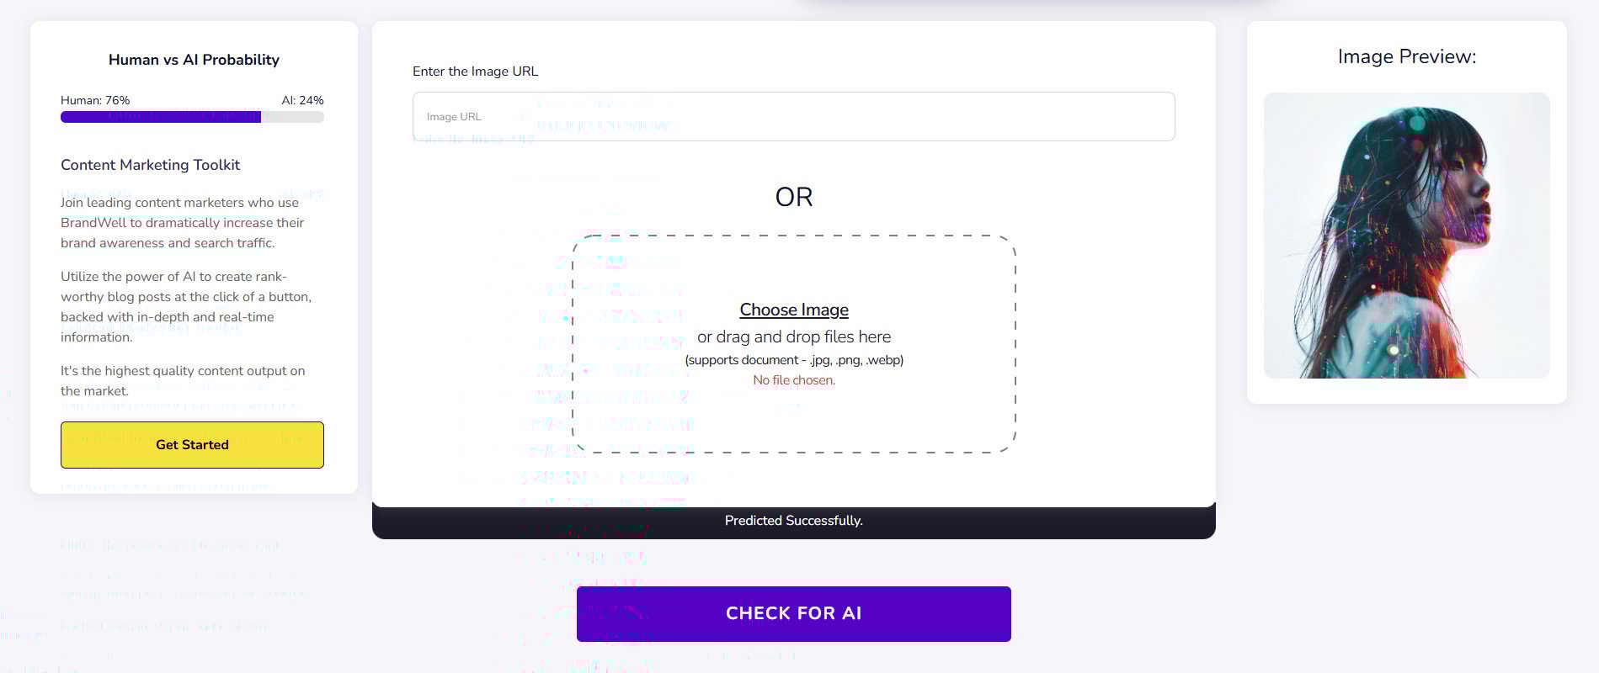The width and height of the screenshot is (1599, 673).
Task: Click the 'or drag and drop files here' text
Action: pyautogui.click(x=793, y=336)
